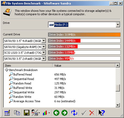This screenshot has width=124, height=118.
Task: Open the SATA150 3.5" 4xRaid0 reference dropdown
Action: (44, 41)
